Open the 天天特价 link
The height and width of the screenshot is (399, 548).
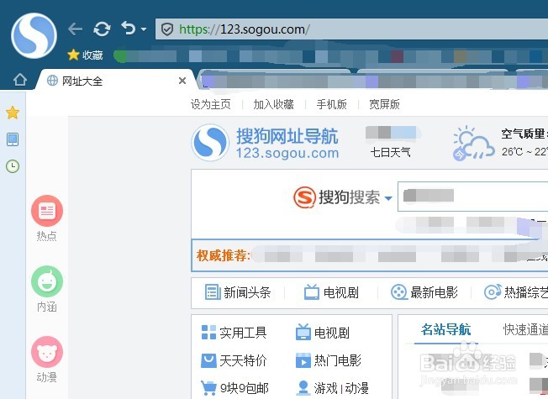pos(243,360)
